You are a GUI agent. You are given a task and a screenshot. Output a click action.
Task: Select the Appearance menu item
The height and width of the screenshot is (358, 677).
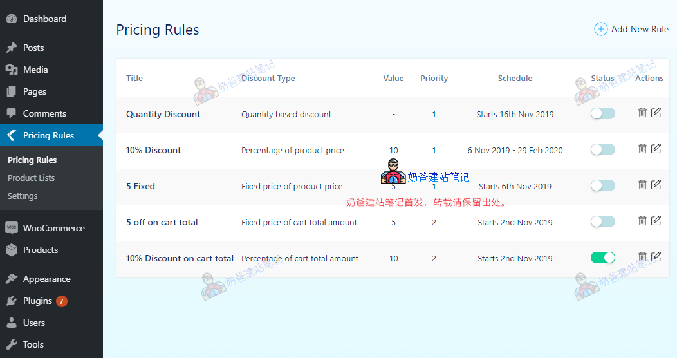(46, 279)
